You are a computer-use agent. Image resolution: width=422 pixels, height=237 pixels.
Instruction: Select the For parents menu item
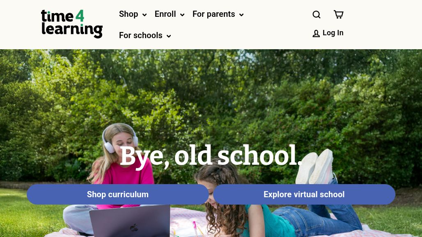point(214,14)
